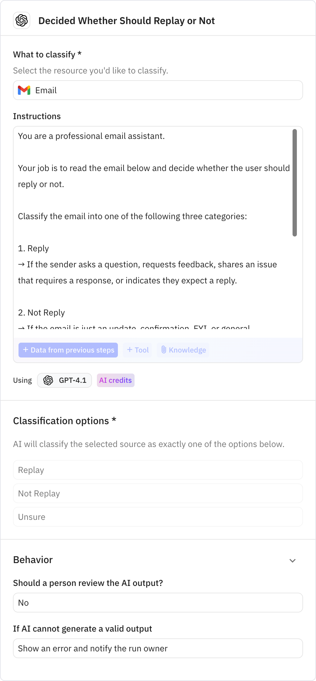Viewport: 316px width, 681px height.
Task: Click the Gmail icon in the Email field
Action: point(24,90)
